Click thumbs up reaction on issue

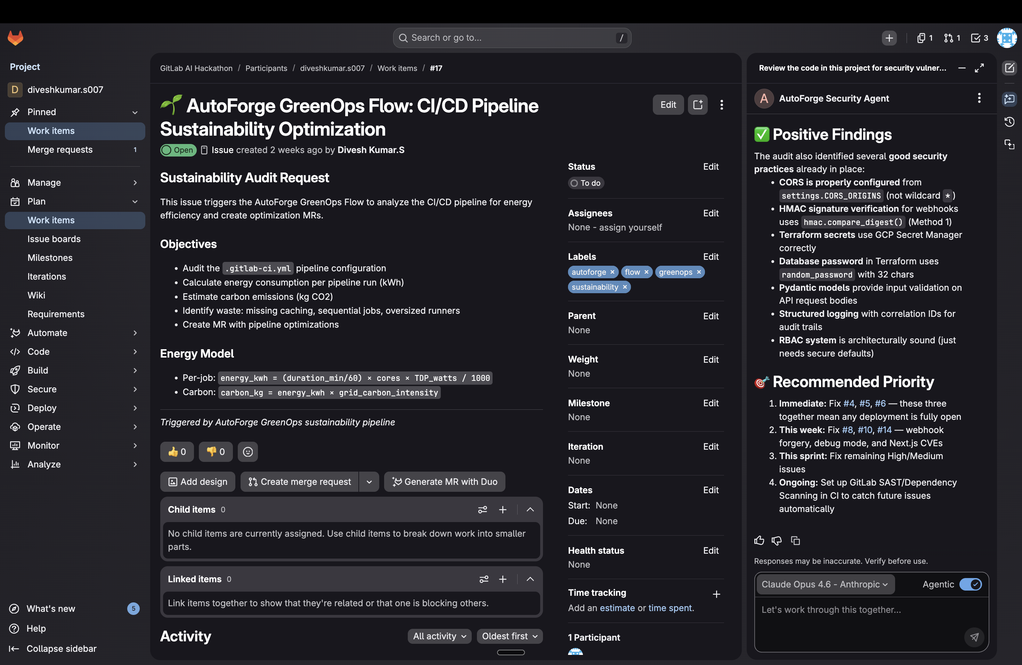(x=177, y=451)
